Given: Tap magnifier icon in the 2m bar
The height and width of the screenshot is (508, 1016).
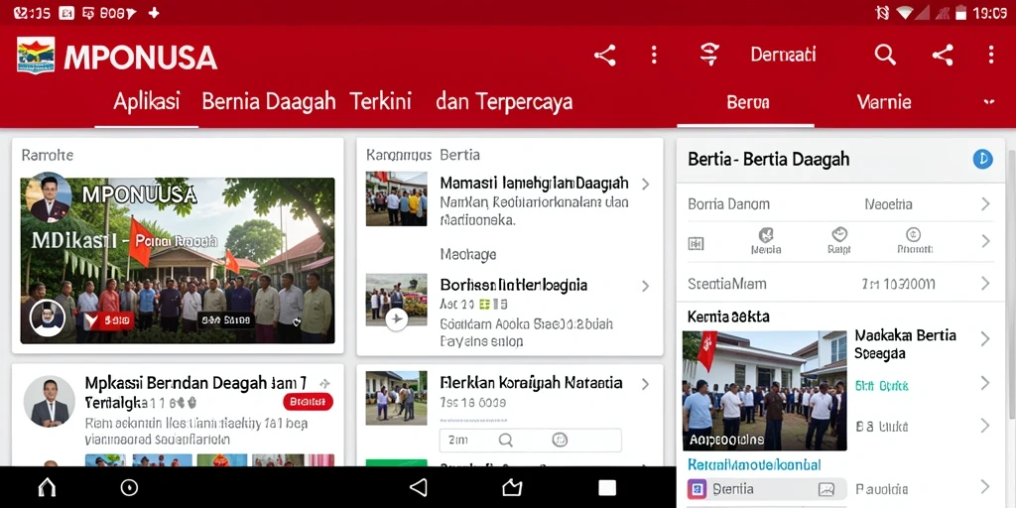Looking at the screenshot, I should point(505,441).
